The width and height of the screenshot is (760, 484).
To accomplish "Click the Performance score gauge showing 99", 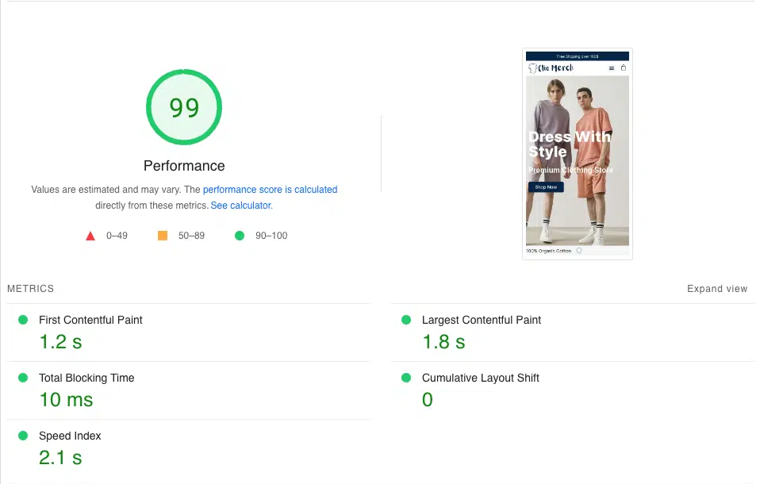I will [x=184, y=107].
